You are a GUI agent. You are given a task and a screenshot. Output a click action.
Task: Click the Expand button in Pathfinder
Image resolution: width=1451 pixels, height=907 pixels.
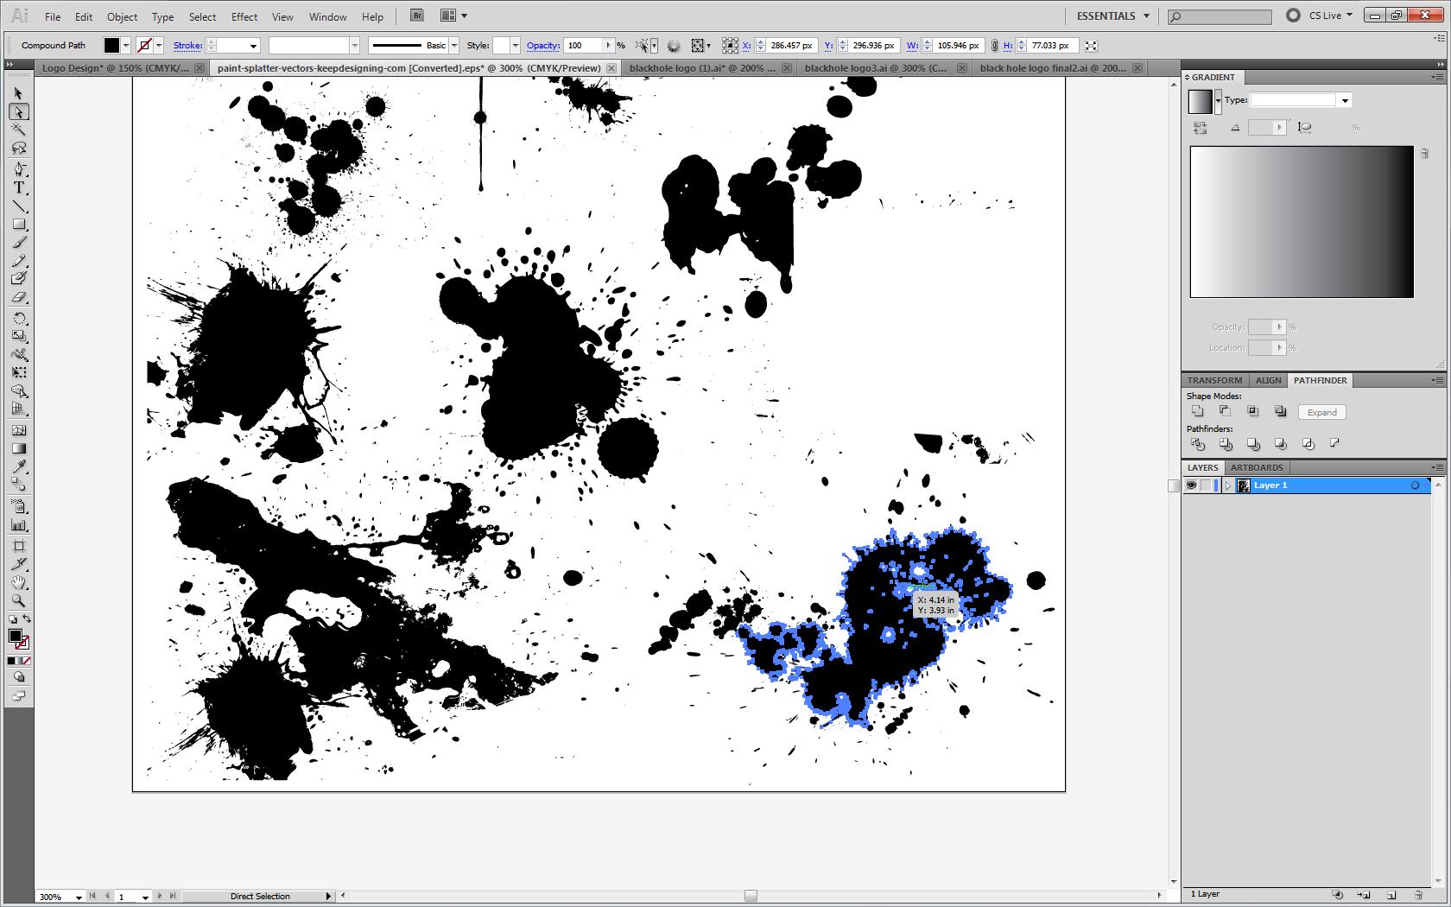tap(1321, 412)
